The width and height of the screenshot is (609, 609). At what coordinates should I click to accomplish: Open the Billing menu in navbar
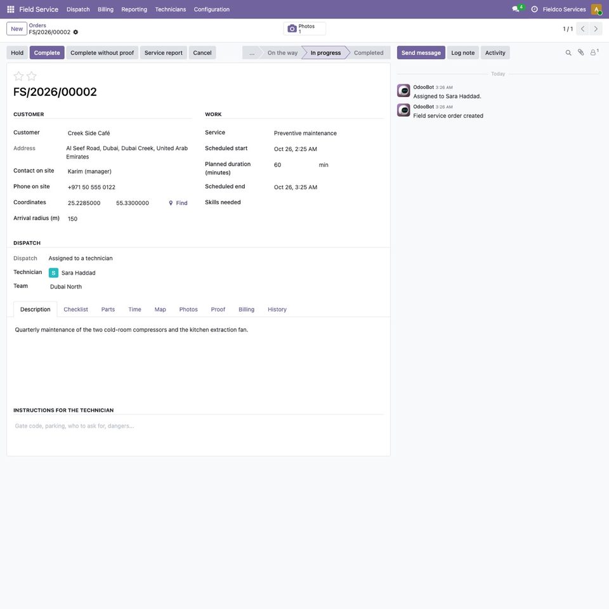106,10
